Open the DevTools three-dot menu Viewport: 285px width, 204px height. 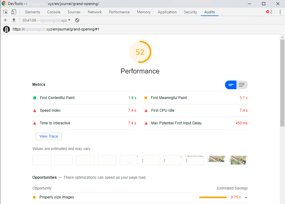pos(280,12)
